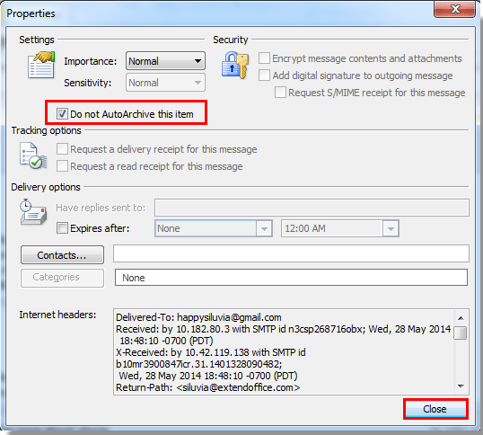Open the Contacts... button
Viewport: 483px width, 435px height.
62,255
